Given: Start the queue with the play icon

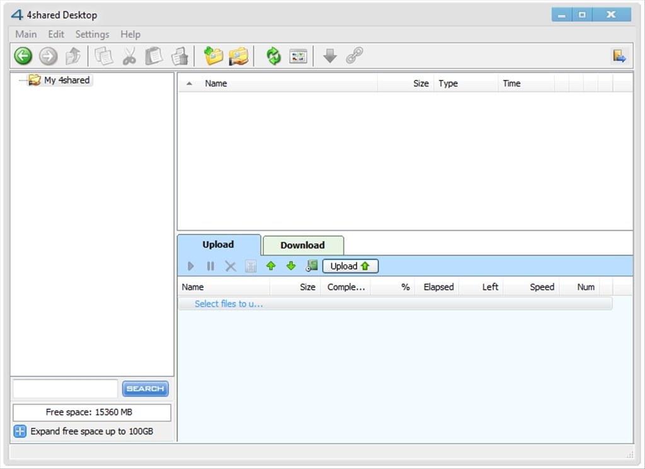Looking at the screenshot, I should pyautogui.click(x=190, y=266).
